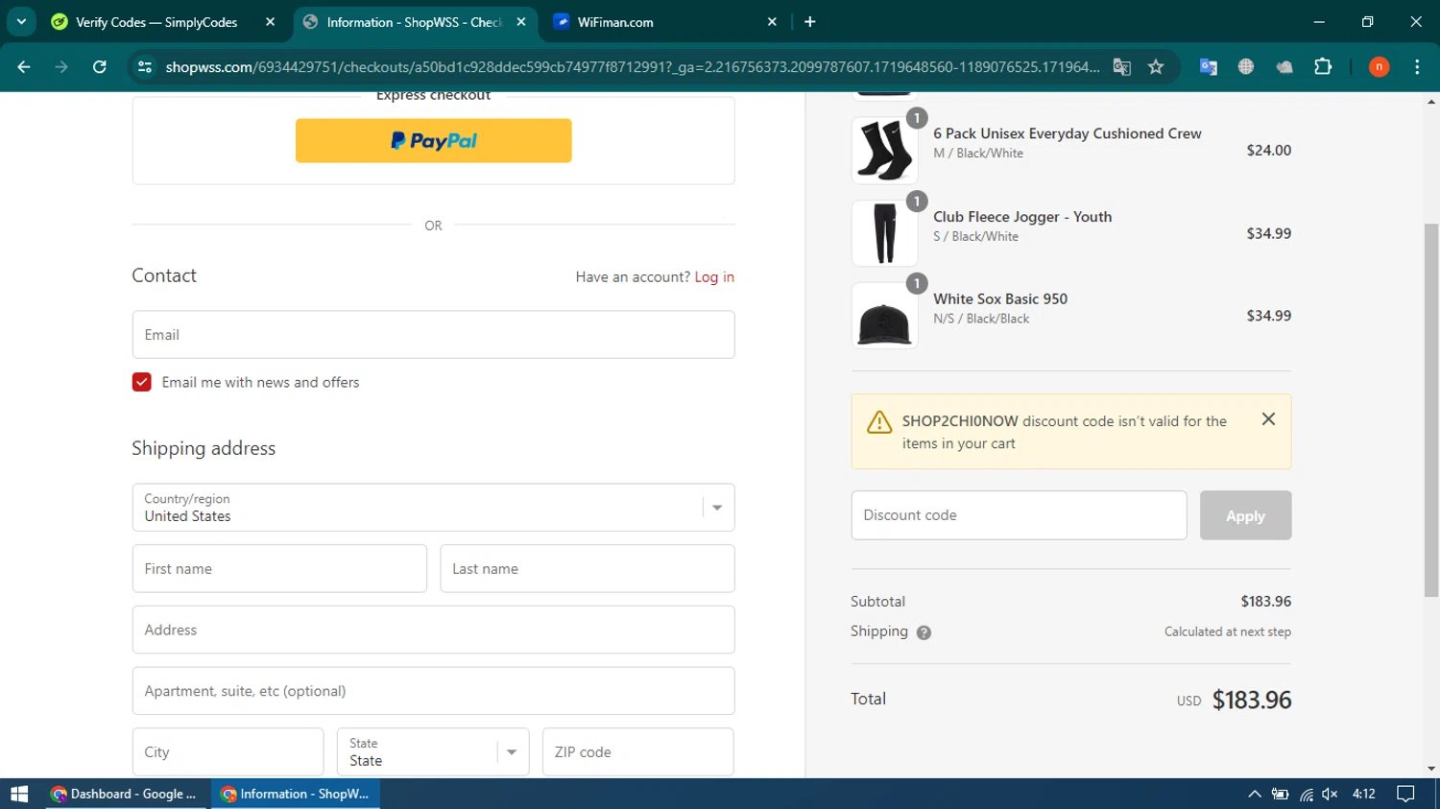
Task: Click the 4:12 taskbar clock
Action: coord(1363,794)
